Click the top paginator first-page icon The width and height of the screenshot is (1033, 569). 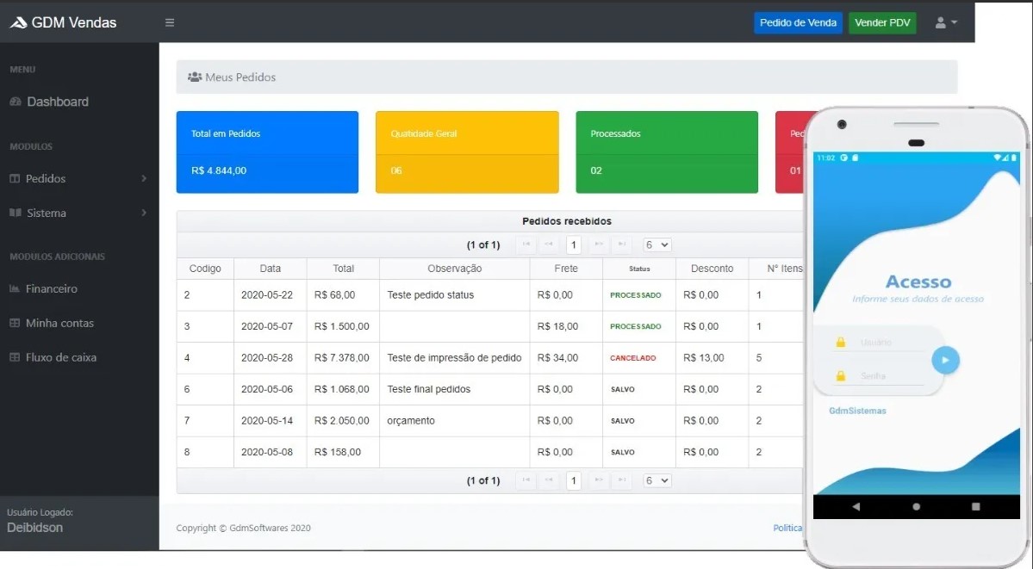click(526, 245)
